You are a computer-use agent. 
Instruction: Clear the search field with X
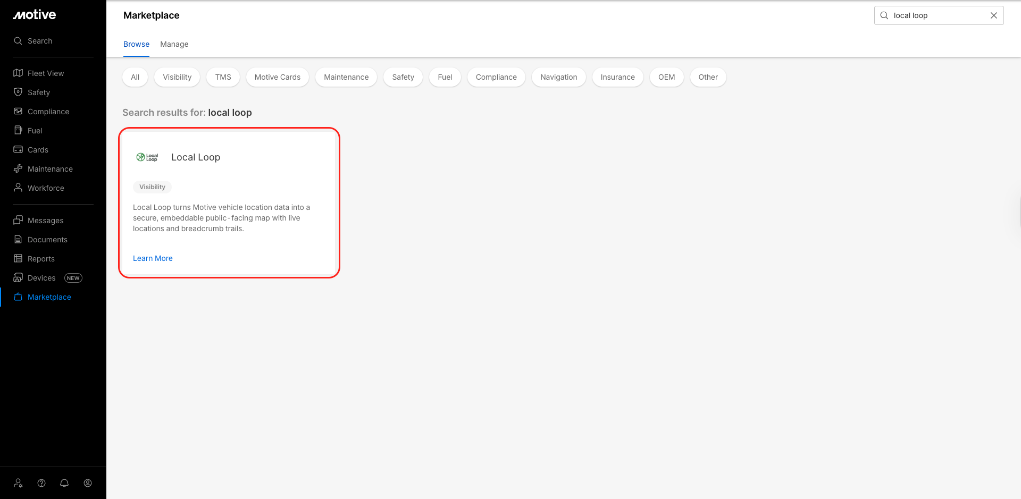(x=994, y=15)
